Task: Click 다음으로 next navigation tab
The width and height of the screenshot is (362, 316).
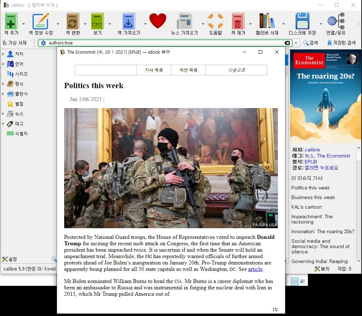Action: (237, 70)
